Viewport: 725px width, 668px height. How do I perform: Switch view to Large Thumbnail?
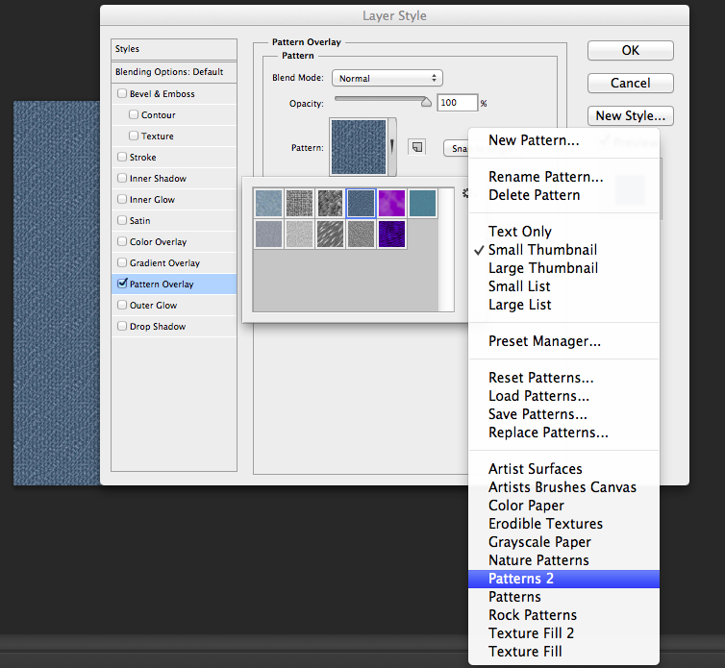pos(563,268)
